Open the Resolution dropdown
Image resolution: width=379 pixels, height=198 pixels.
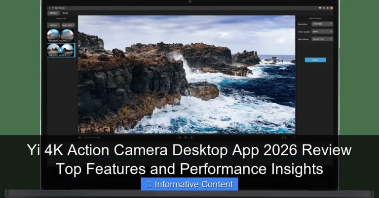[322, 24]
